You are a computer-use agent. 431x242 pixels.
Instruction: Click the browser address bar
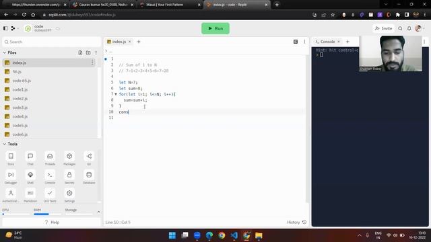click(x=176, y=15)
